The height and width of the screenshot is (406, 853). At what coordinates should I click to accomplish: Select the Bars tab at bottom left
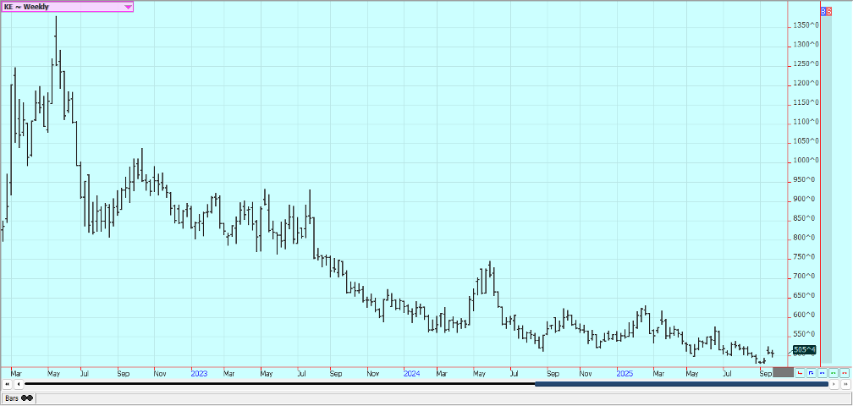17,398
